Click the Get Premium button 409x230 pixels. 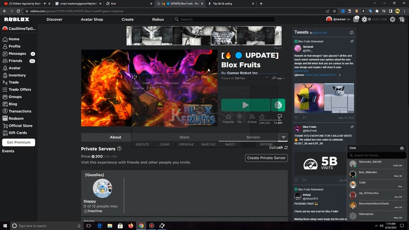tap(18, 143)
